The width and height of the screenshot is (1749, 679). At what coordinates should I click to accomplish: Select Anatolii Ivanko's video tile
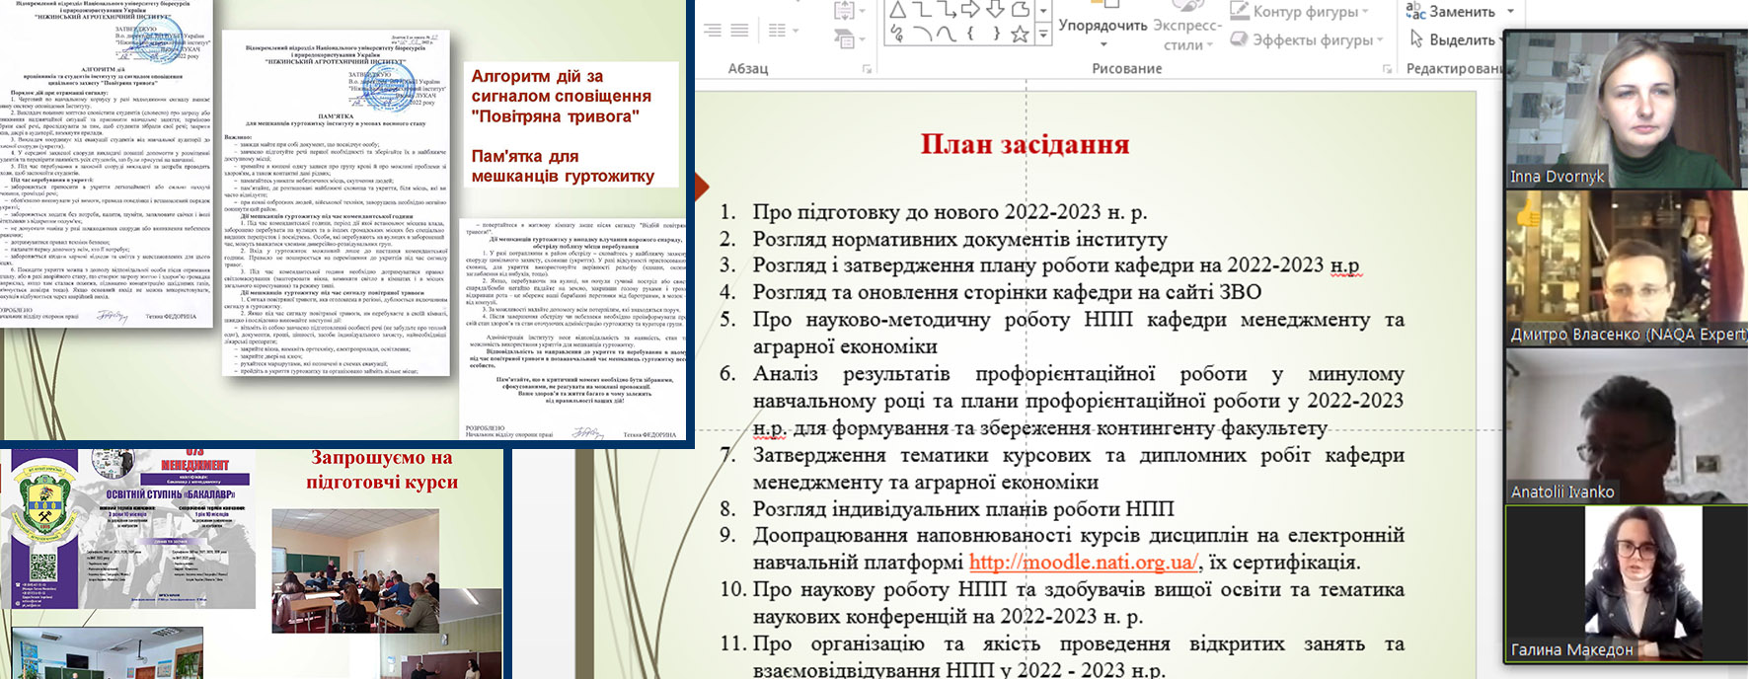click(1626, 426)
